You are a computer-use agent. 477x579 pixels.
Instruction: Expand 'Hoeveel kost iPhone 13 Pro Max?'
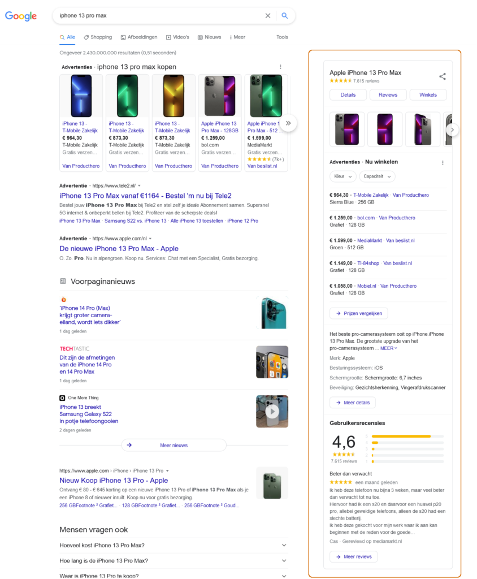174,546
